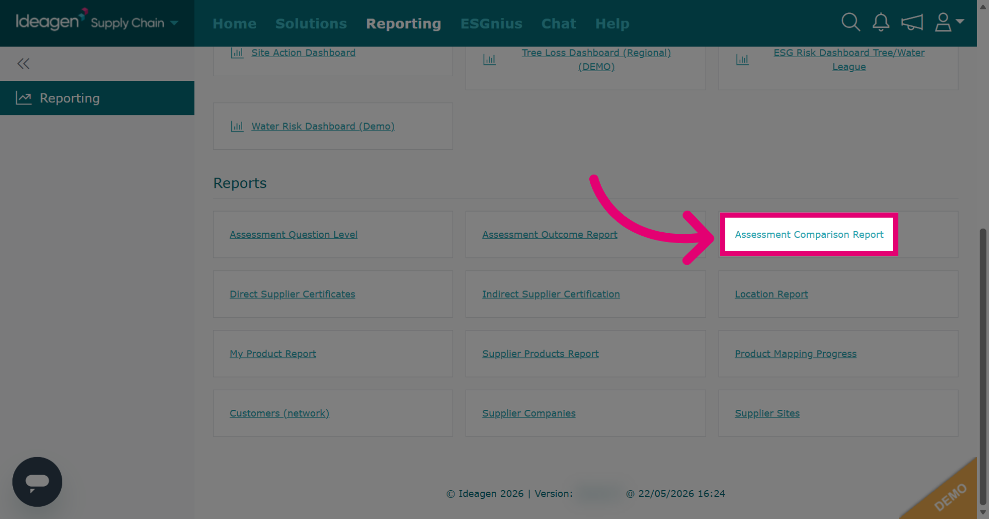
Task: Click ESG Risk Dashboard chart icon
Action: [x=742, y=60]
